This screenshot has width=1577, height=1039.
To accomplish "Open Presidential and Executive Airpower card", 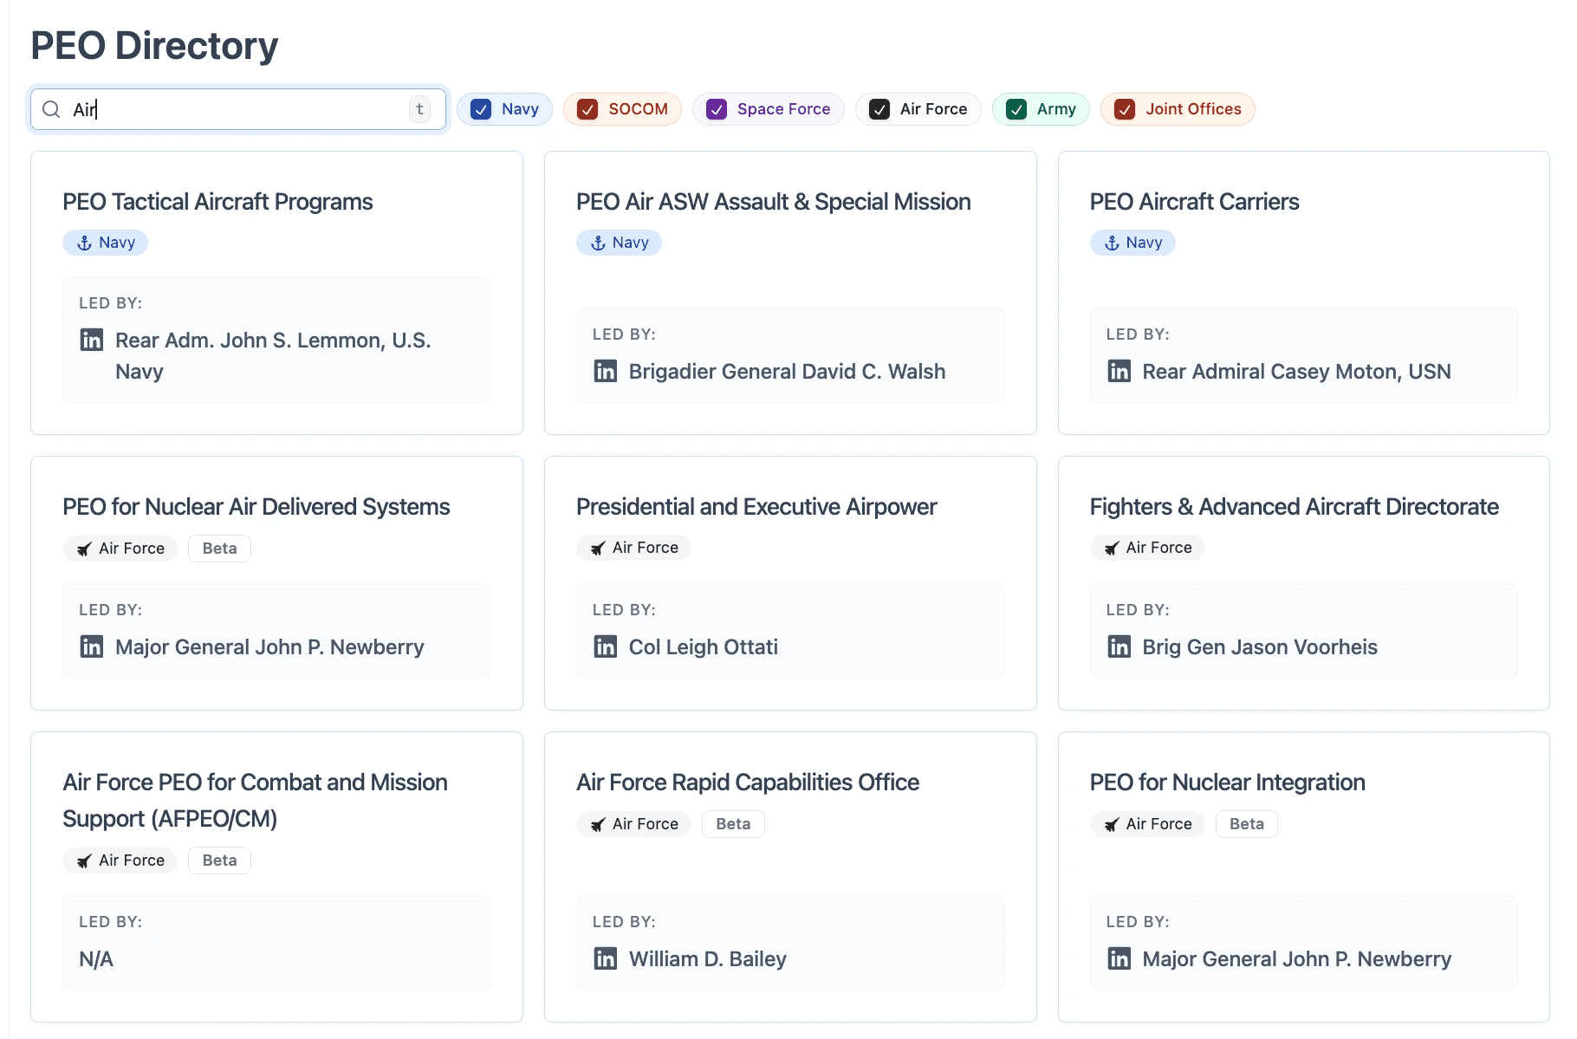I will pyautogui.click(x=790, y=583).
